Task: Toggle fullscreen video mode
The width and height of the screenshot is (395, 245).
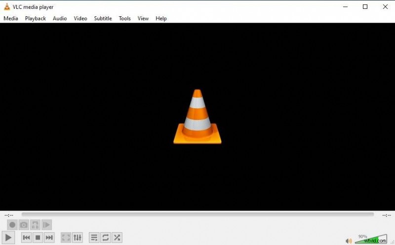Action: point(66,238)
